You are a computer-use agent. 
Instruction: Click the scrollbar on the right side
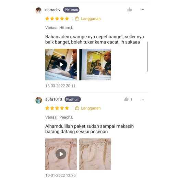[x=147, y=57]
